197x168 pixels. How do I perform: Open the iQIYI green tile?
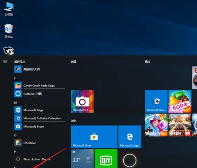106,158
